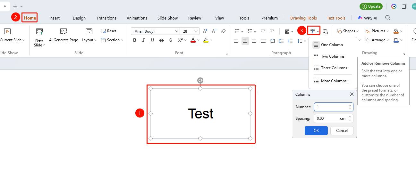Decrease font size
This screenshot has height=170, width=416.
coord(214,31)
